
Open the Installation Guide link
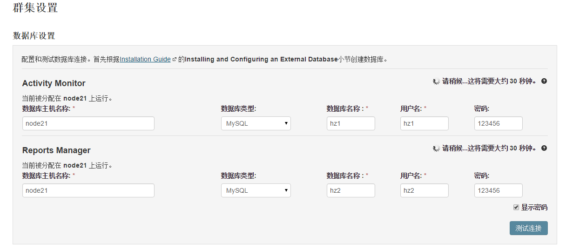pyautogui.click(x=145, y=59)
